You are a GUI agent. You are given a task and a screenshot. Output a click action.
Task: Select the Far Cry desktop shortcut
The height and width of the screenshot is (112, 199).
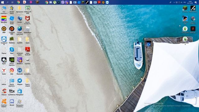pyautogui.click(x=193, y=20)
